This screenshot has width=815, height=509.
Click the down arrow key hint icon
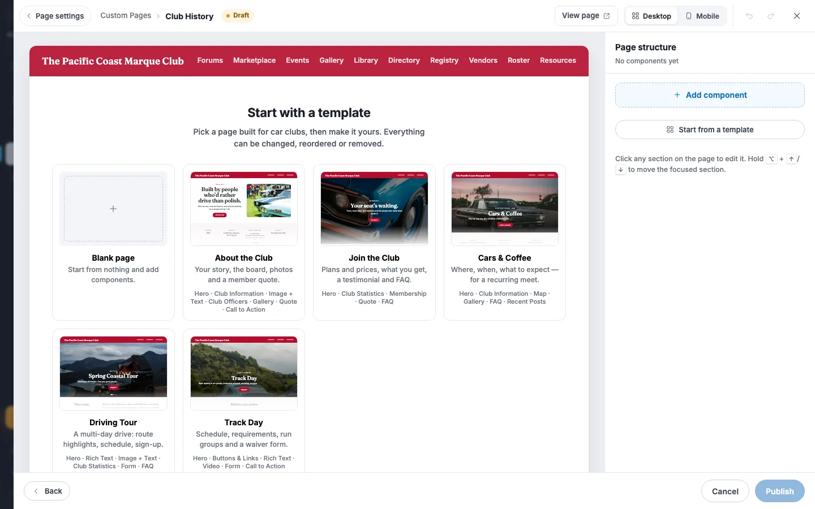pyautogui.click(x=621, y=170)
